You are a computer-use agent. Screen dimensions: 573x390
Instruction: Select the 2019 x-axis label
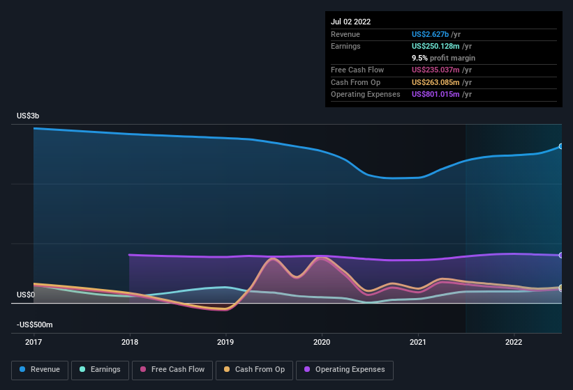pyautogui.click(x=225, y=342)
